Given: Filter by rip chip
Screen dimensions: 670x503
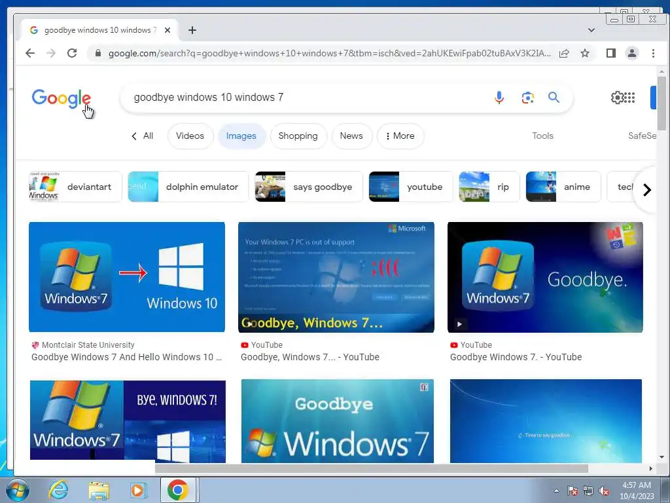Looking at the screenshot, I should click(489, 187).
